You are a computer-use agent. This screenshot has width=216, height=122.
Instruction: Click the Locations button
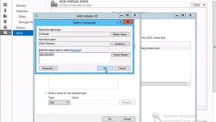point(120,44)
